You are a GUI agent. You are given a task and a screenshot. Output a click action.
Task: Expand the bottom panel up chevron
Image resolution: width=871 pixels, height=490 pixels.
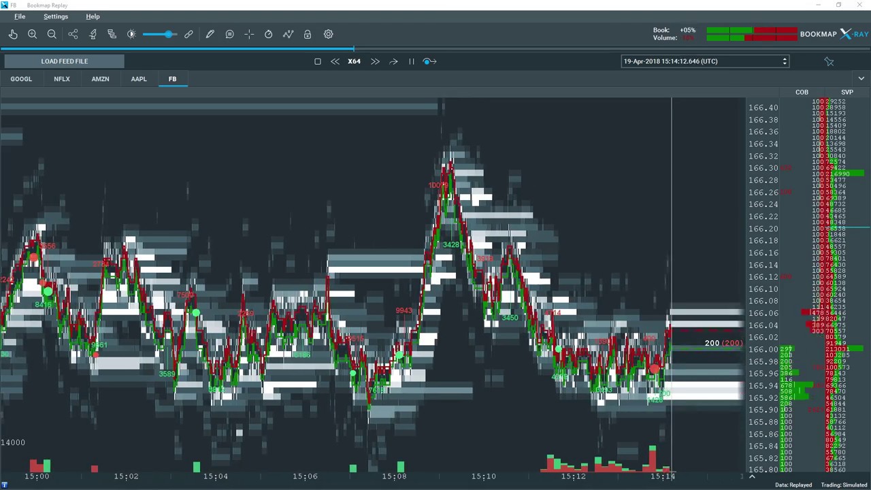[x=752, y=476]
